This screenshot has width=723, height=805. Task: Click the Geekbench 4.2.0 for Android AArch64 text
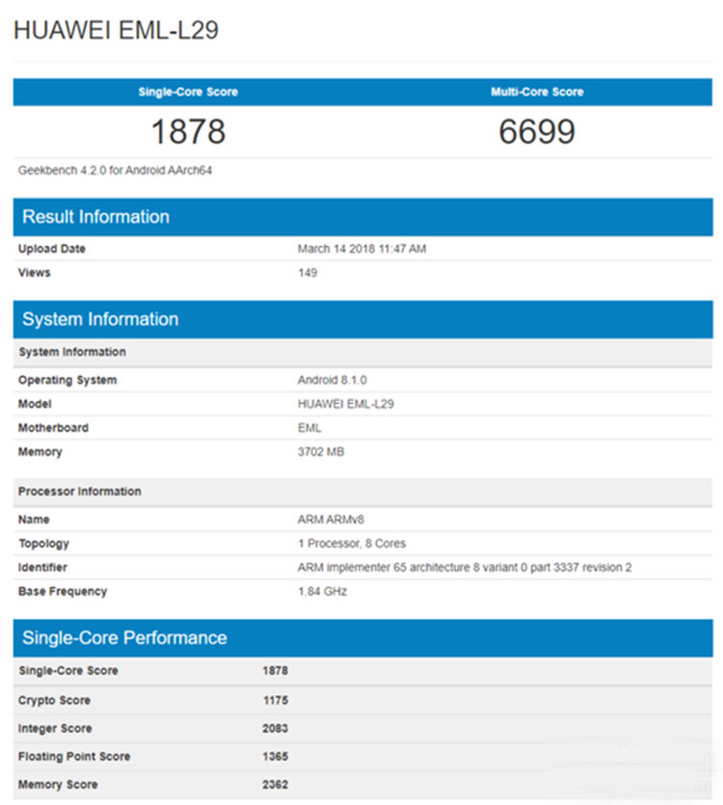115,171
